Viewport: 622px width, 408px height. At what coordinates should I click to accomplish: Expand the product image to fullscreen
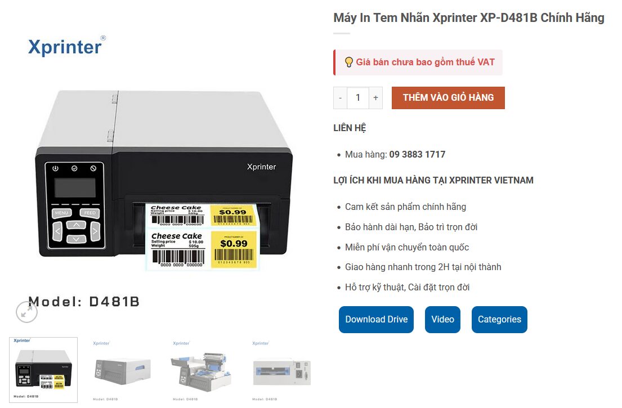pyautogui.click(x=26, y=312)
